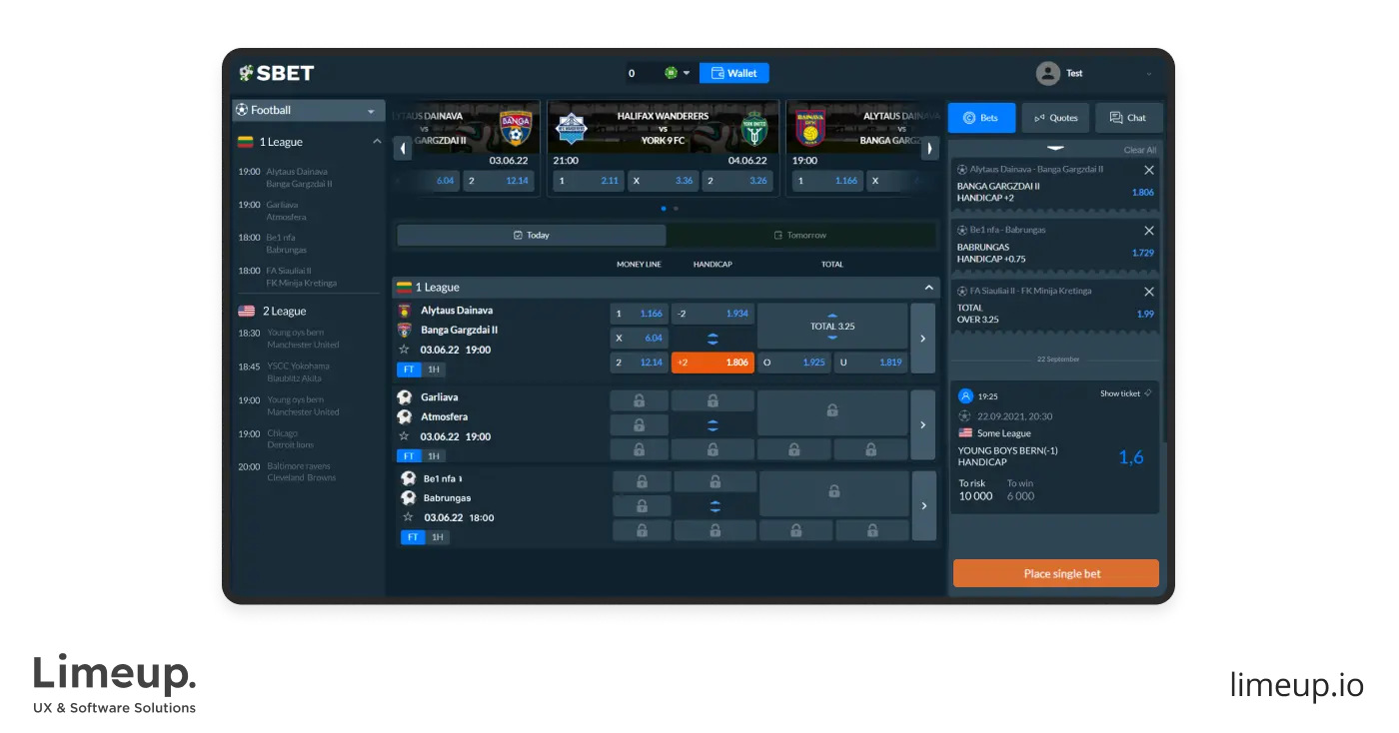Click the Test user avatar
Screen dimensions: 1399x733
[1047, 72]
